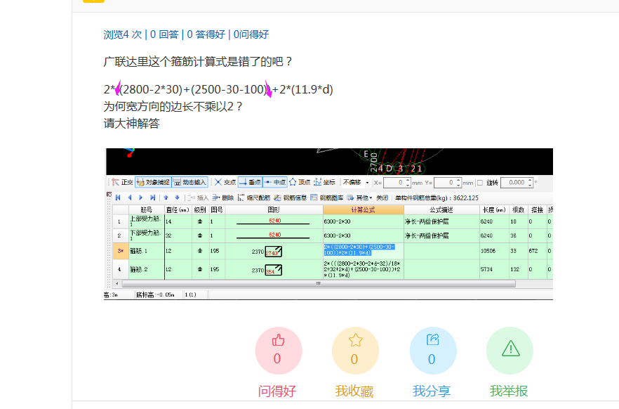Expand the 其他 dropdown menu

(359, 197)
